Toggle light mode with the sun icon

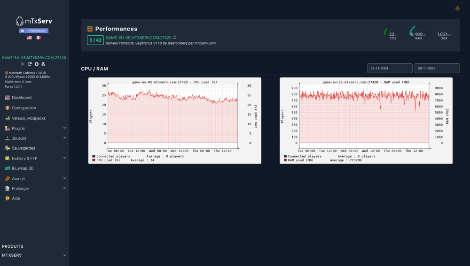coord(458,8)
